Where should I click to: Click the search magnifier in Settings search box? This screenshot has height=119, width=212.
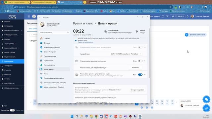point(68,32)
